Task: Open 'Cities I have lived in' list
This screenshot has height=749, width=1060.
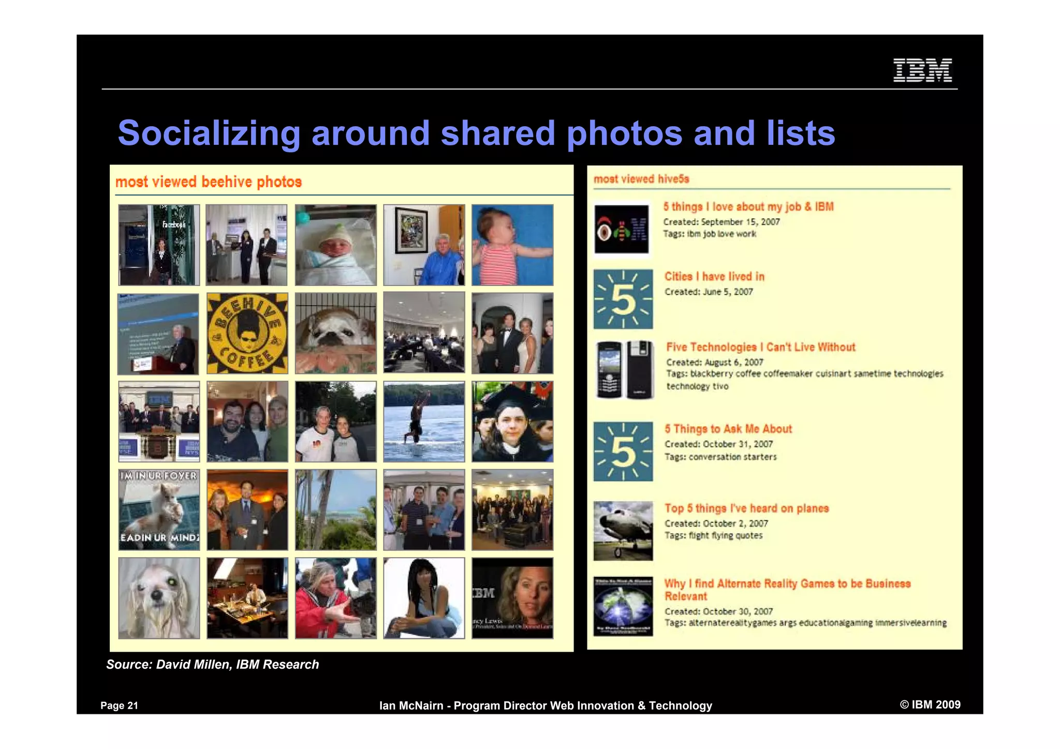Action: (714, 277)
